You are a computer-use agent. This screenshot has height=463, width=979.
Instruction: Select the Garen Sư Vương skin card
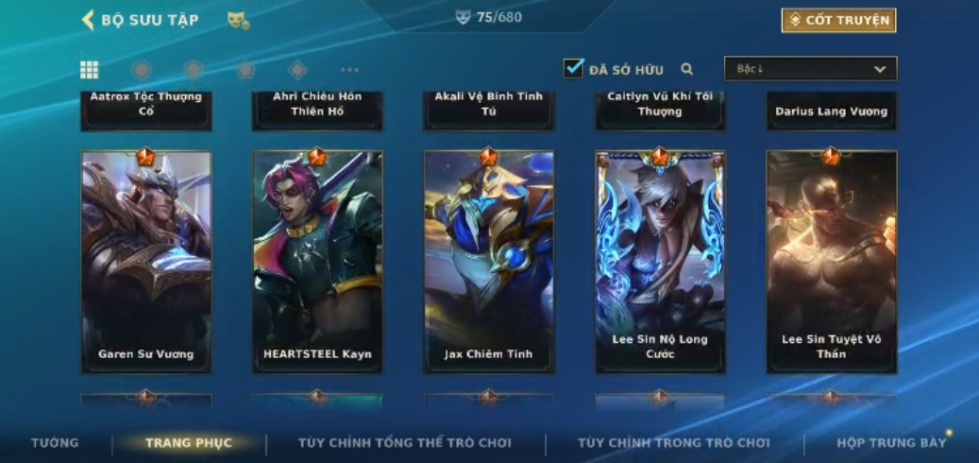pyautogui.click(x=146, y=262)
